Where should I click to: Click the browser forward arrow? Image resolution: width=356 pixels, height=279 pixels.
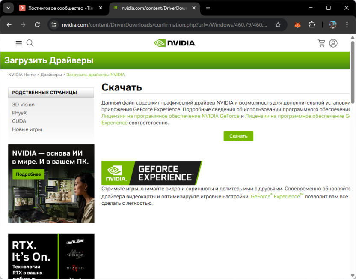tap(23, 24)
